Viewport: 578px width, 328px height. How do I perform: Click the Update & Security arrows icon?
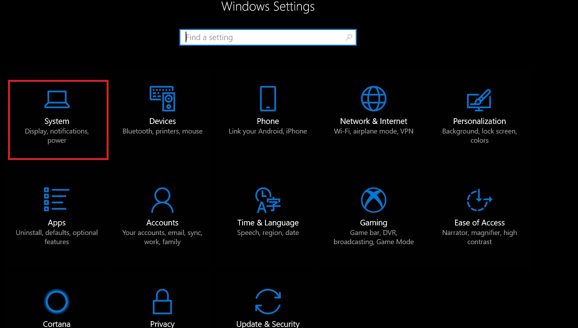coord(268,302)
